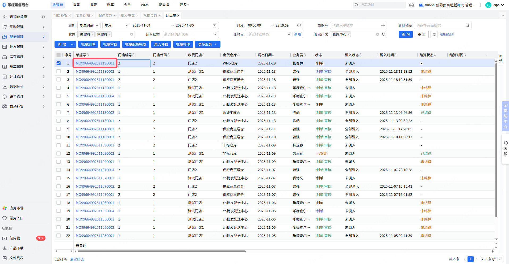509x264 pixels.
Task: Collapse the left sidebar menu
Action: pyautogui.click(x=43, y=17)
